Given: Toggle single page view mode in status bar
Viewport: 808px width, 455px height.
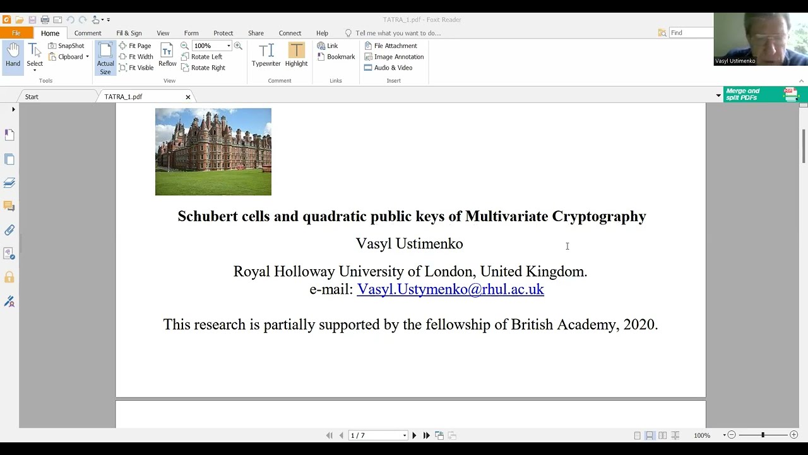Looking at the screenshot, I should [x=637, y=435].
